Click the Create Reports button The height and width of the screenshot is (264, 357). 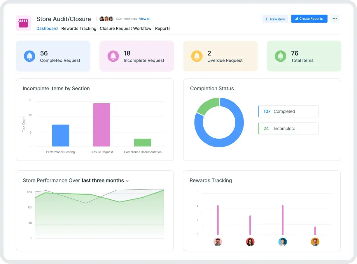[309, 19]
